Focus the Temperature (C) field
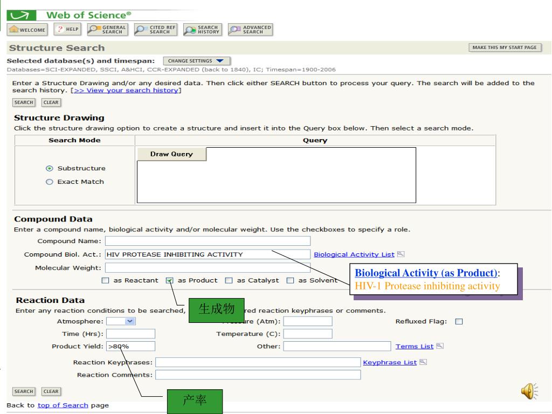Image resolution: width=552 pixels, height=414 pixels. pyautogui.click(x=308, y=334)
